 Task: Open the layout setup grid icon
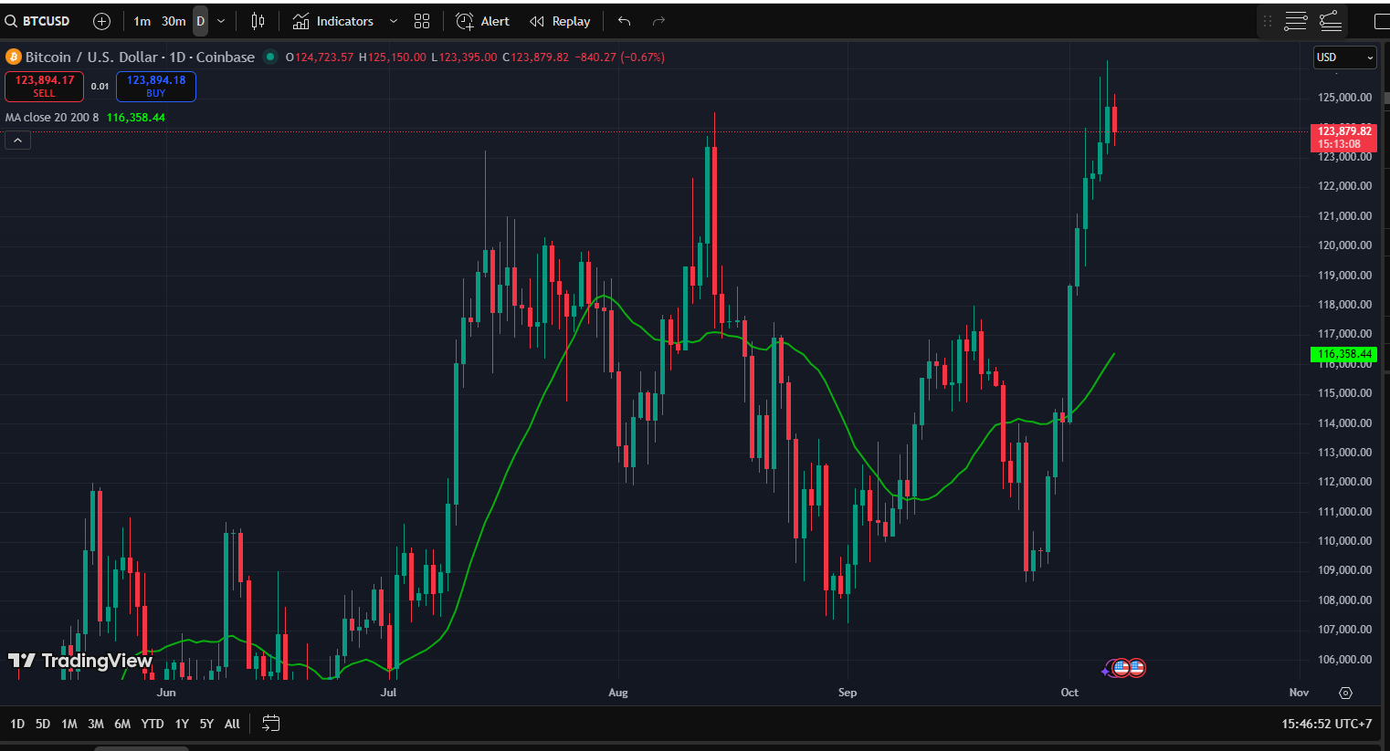click(422, 21)
